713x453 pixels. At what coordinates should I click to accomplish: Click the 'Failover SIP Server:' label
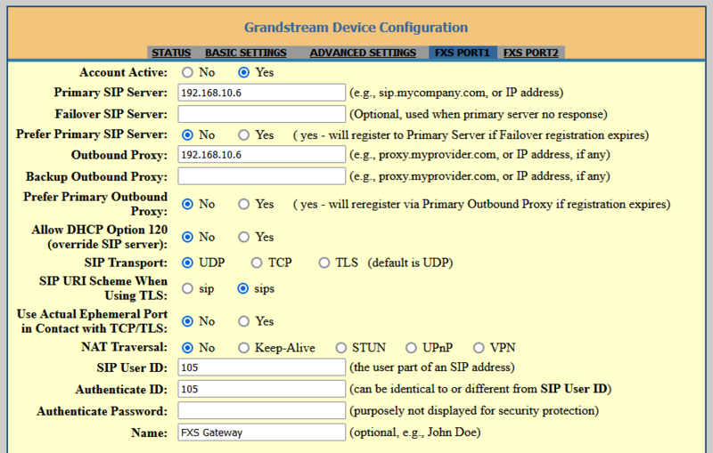click(111, 114)
